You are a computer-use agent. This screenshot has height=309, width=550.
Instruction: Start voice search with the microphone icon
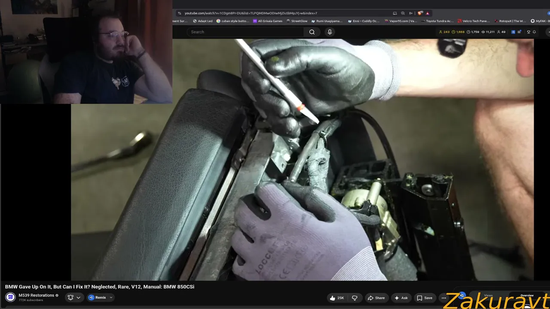pos(330,32)
